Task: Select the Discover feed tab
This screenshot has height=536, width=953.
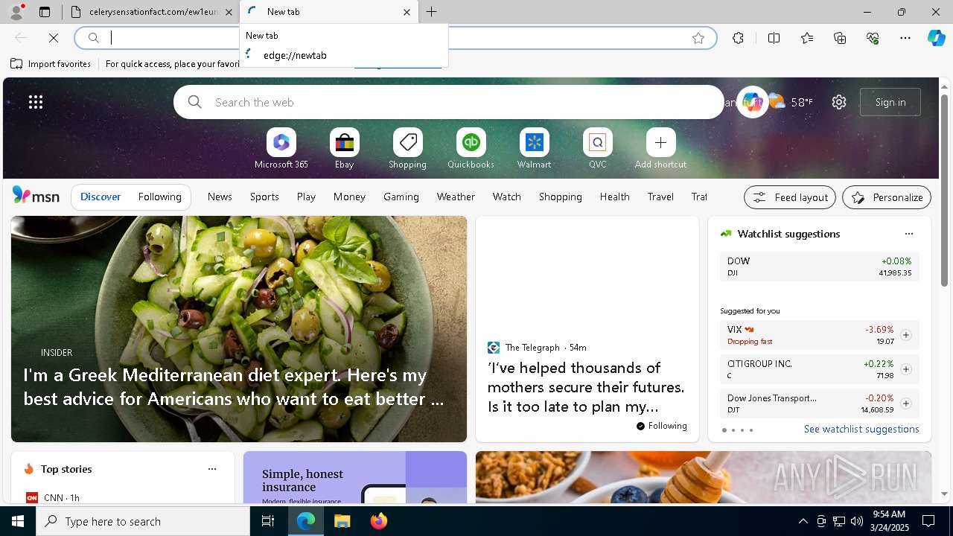Action: [x=101, y=197]
